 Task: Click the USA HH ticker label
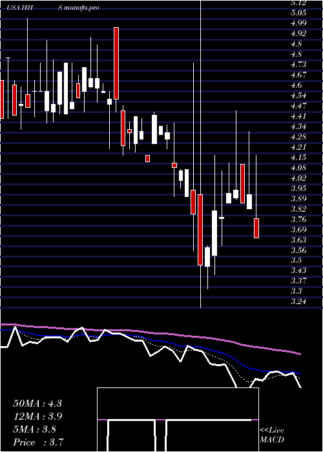click(x=21, y=8)
